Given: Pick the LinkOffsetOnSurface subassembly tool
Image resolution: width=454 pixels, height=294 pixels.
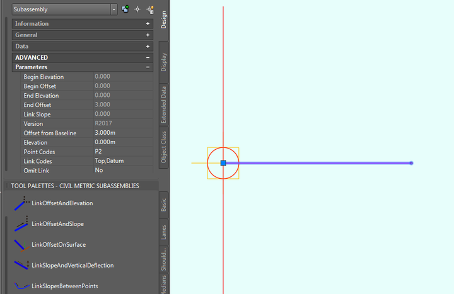Looking at the screenshot, I should click(58, 244).
